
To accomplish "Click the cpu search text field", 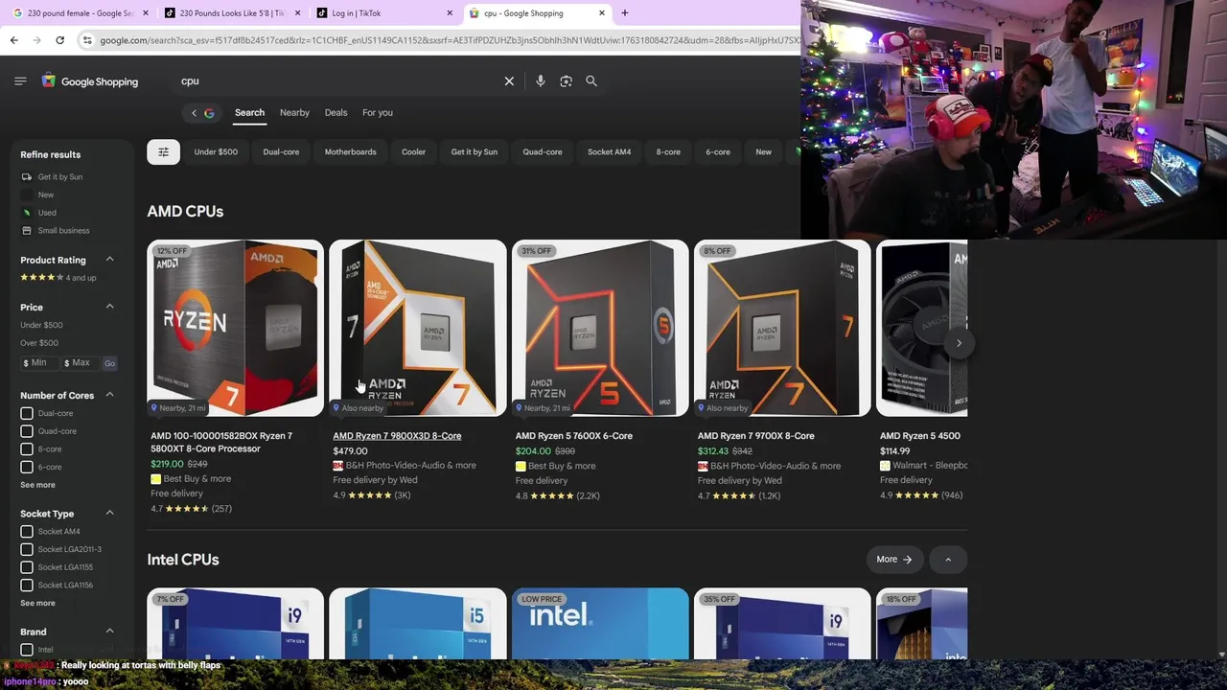I will 336,81.
